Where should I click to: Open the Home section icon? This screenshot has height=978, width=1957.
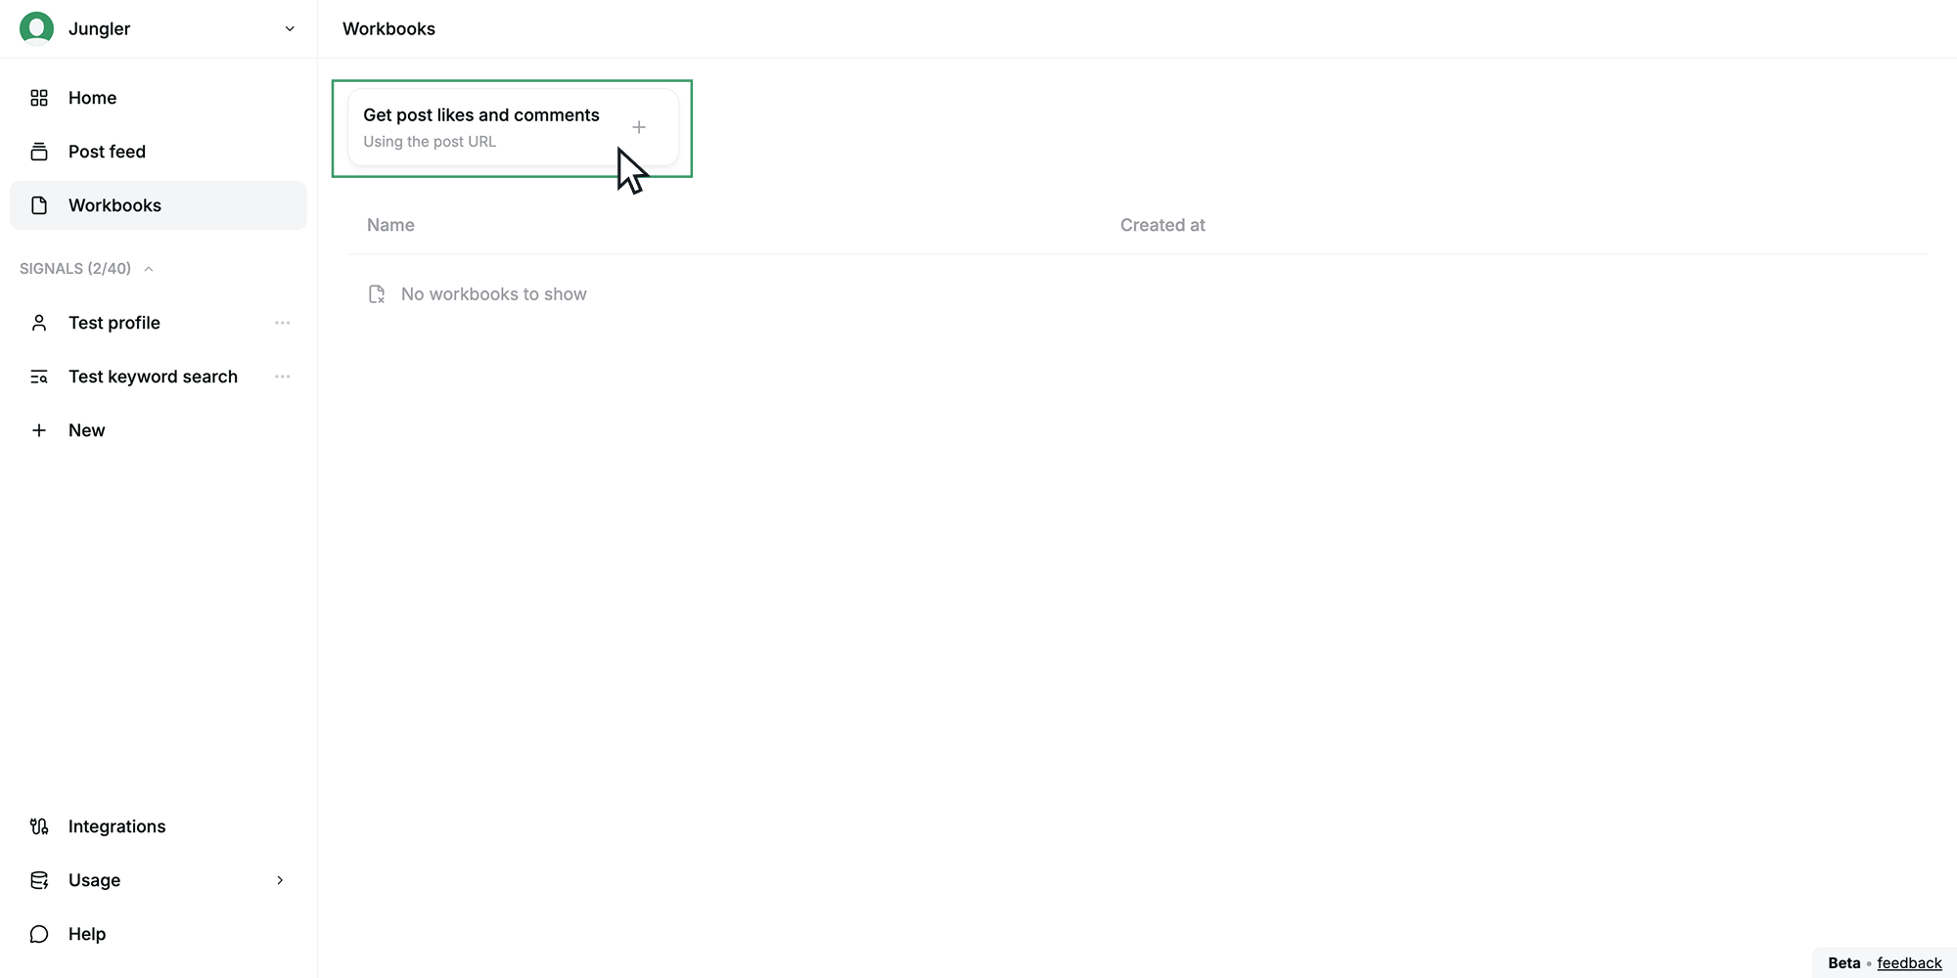pyautogui.click(x=39, y=97)
